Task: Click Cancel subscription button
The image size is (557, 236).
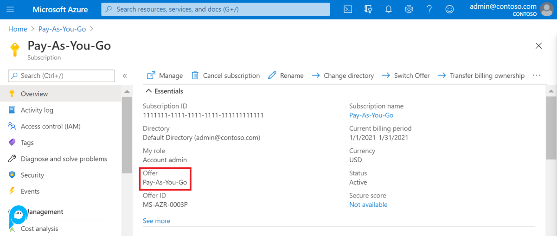Action: 225,76
